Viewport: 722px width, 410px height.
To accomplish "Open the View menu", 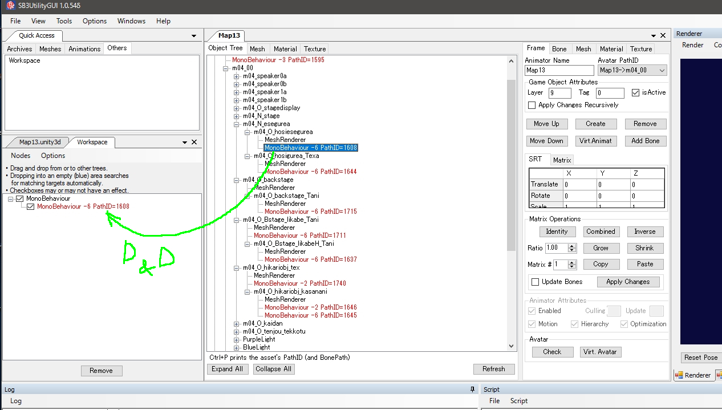I will 38,21.
